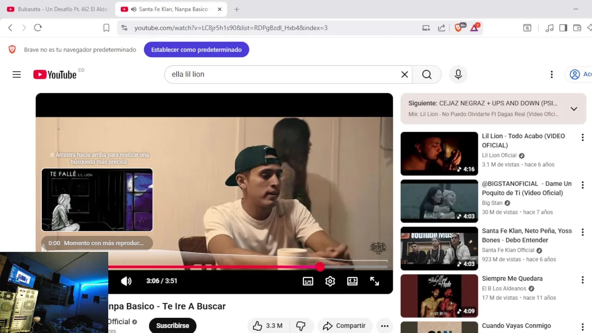
Task: Open Brave Shields lion icon
Action: tap(459, 27)
